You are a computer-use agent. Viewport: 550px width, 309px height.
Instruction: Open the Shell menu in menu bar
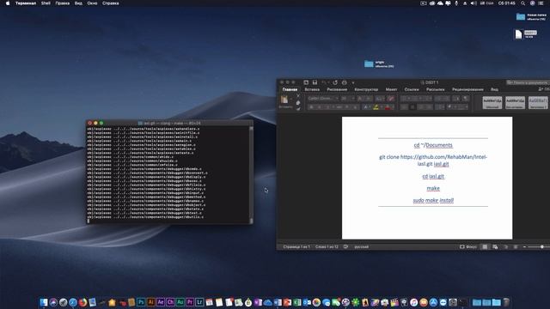[x=46, y=3]
